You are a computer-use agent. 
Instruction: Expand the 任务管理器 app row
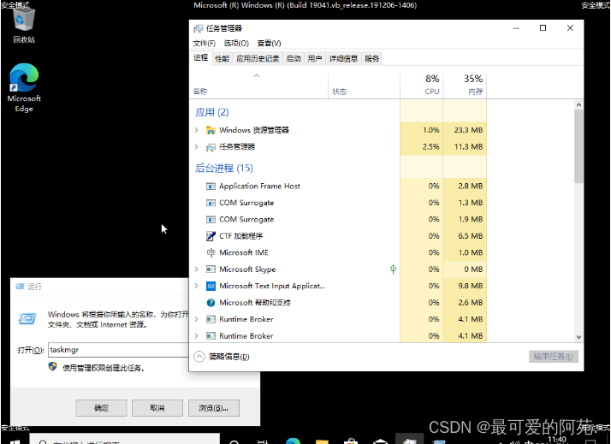197,147
